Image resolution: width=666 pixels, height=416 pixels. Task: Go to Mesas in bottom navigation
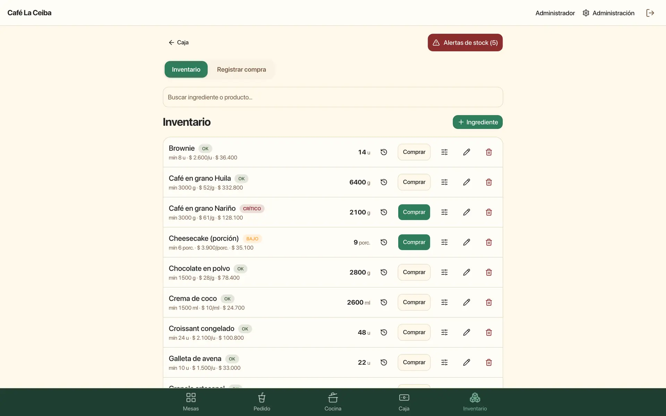[191, 402]
